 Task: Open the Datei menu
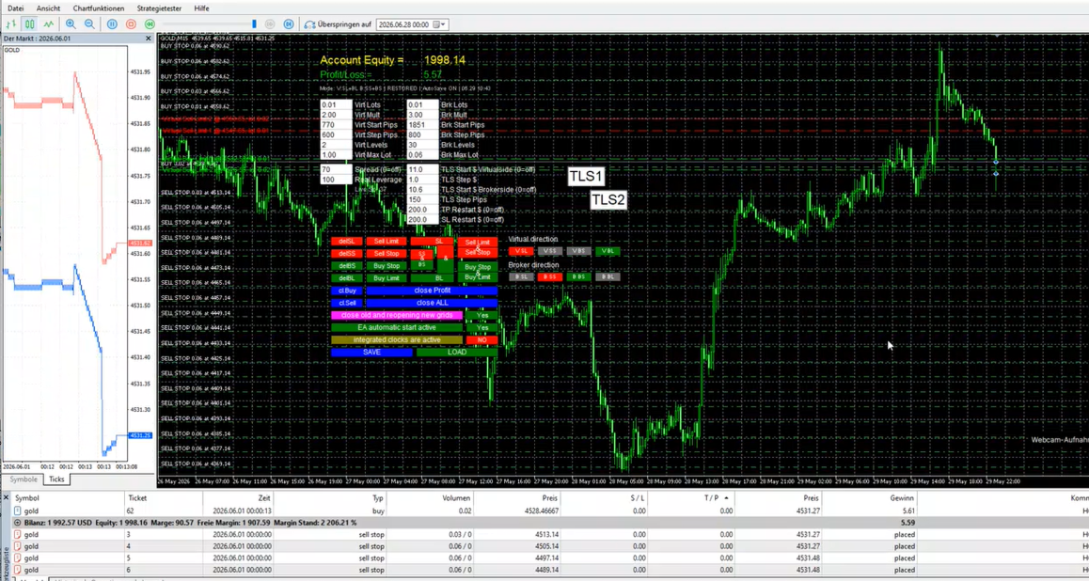click(x=15, y=8)
